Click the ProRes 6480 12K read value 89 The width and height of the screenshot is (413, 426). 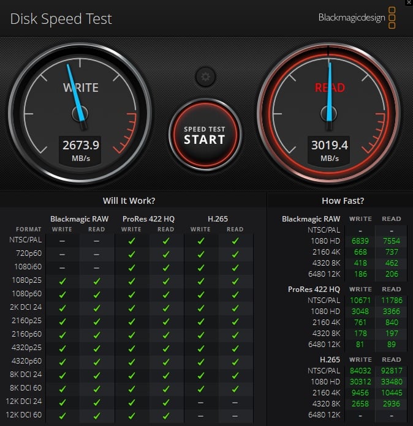(x=392, y=345)
